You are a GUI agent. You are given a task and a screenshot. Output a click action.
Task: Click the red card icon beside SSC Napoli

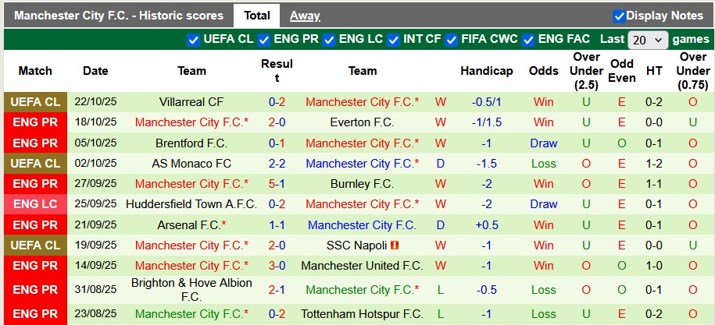[x=395, y=246]
